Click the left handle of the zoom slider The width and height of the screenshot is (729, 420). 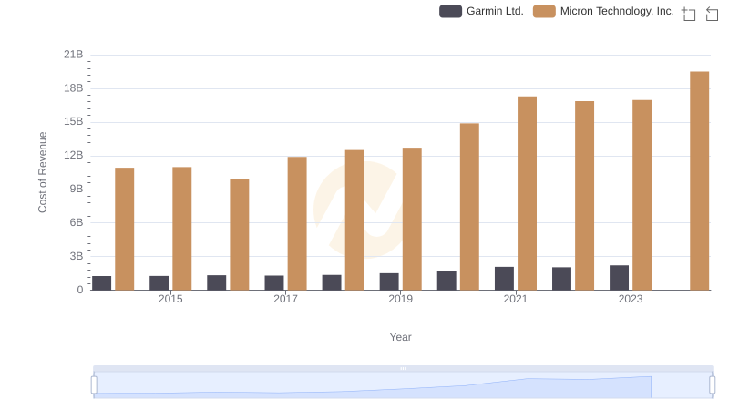[94, 385]
